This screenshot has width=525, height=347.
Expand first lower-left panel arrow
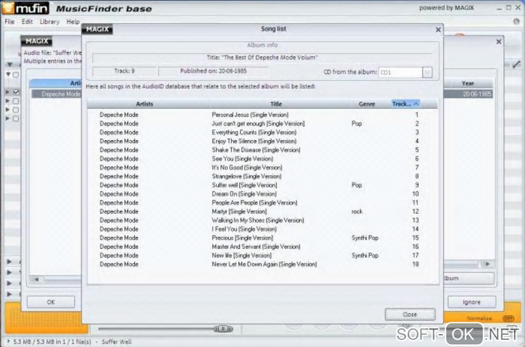[x=9, y=262]
